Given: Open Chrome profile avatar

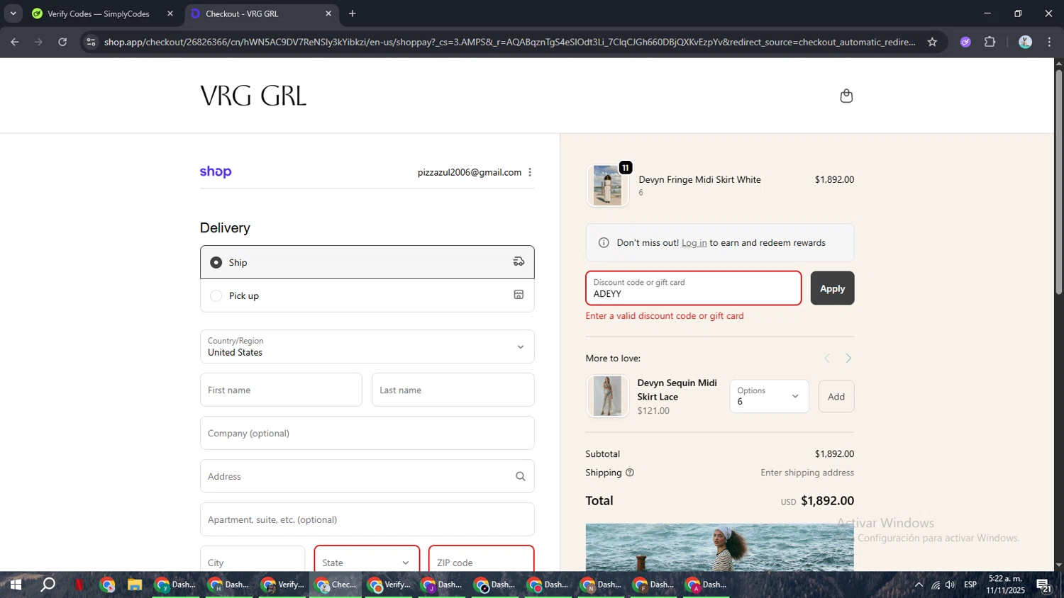Looking at the screenshot, I should 1025,42.
